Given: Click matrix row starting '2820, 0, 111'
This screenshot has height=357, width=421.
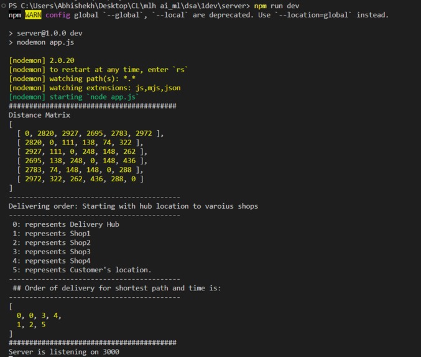Looking at the screenshot, I should (x=80, y=143).
